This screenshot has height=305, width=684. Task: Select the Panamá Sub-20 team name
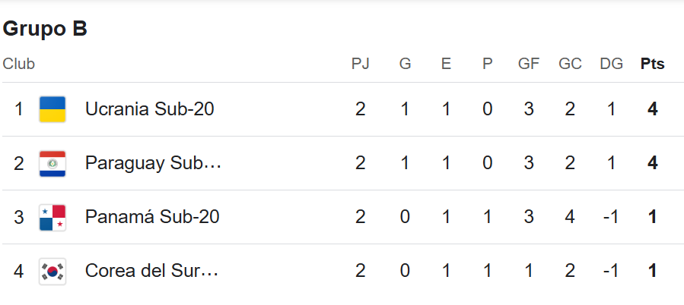point(152,217)
